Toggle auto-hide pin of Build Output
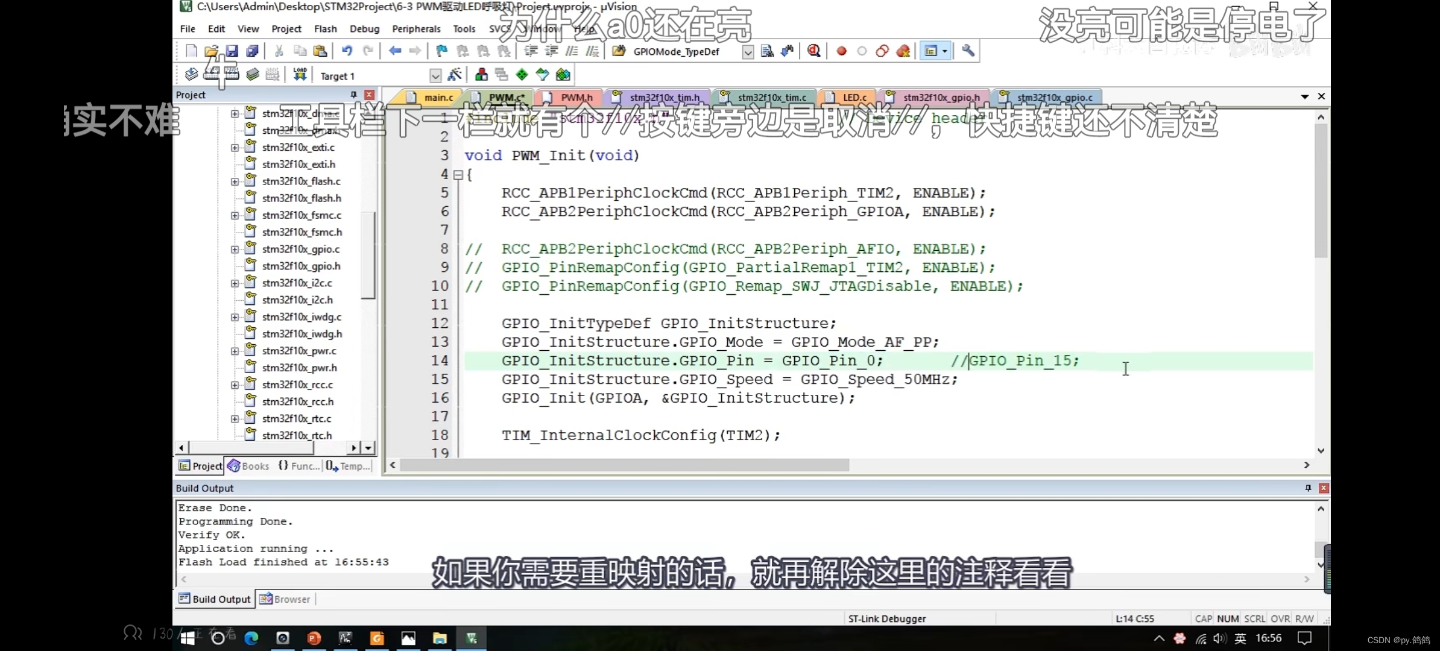This screenshot has width=1440, height=651. point(1308,488)
